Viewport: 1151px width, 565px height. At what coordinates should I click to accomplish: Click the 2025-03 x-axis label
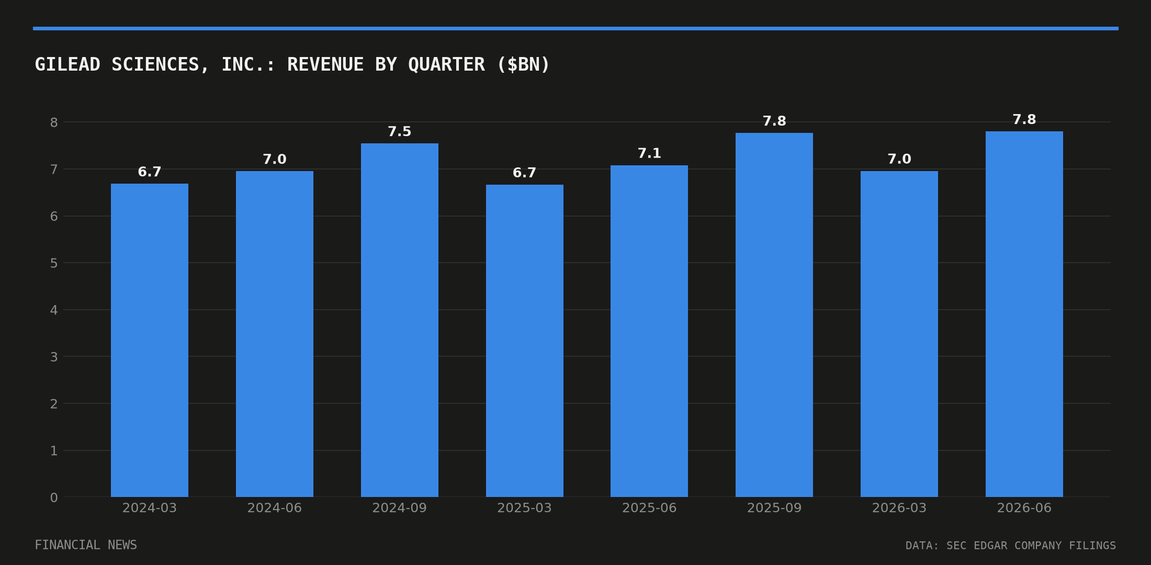pyautogui.click(x=525, y=508)
